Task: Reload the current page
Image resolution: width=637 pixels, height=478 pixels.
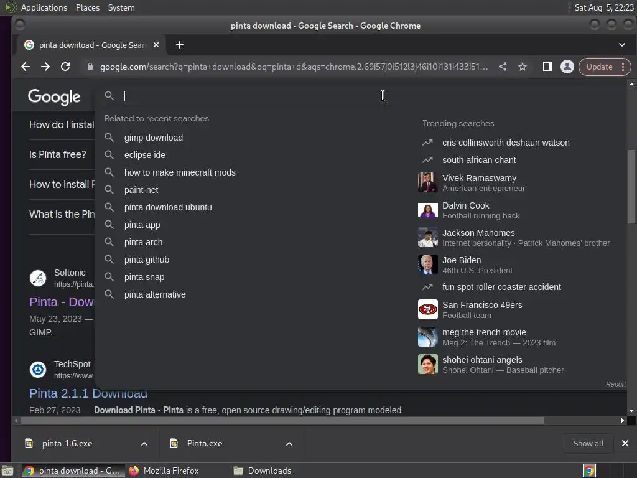Action: [65, 67]
